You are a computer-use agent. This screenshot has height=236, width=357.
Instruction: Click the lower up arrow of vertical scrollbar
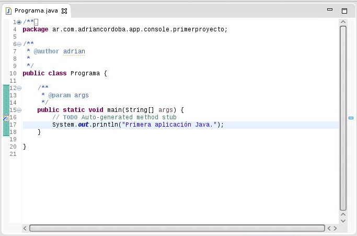tap(343, 215)
